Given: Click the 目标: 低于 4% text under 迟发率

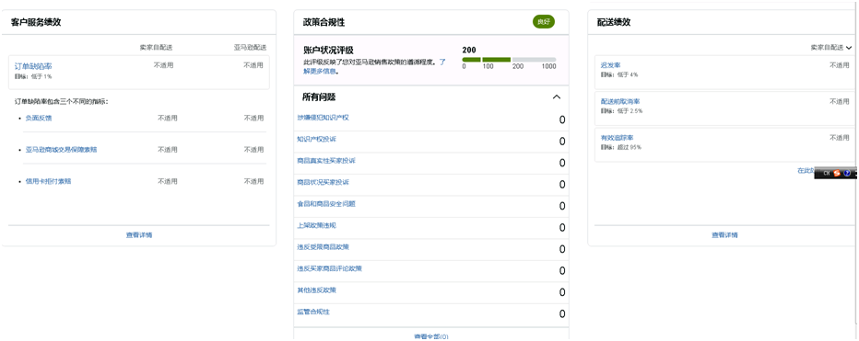Looking at the screenshot, I should point(619,74).
